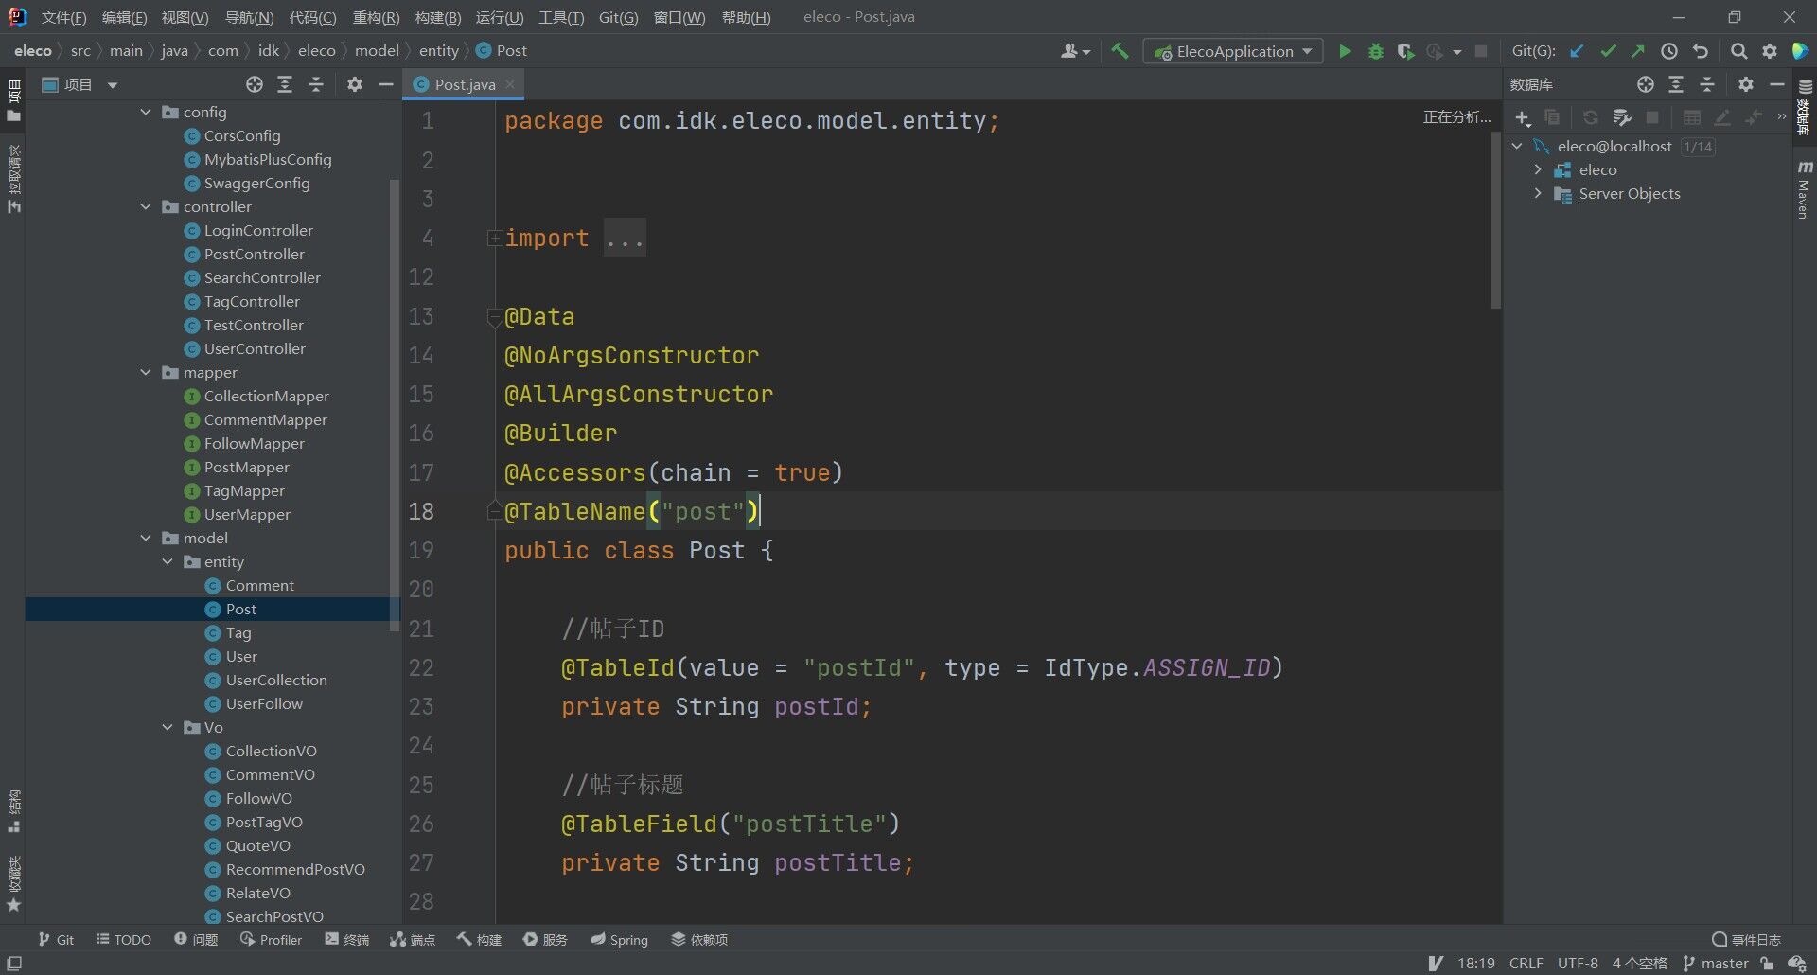Open the 文件(F) menu
This screenshot has width=1817, height=975.
63,17
